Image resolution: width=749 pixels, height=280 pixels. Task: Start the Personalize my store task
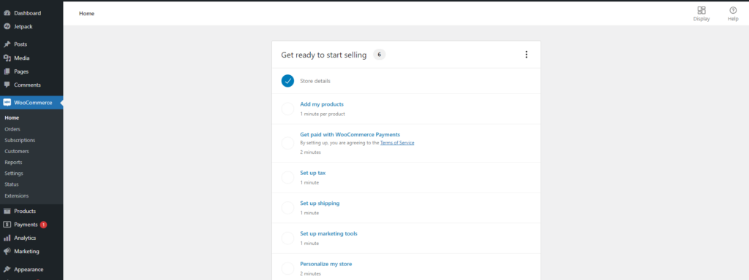[325, 264]
